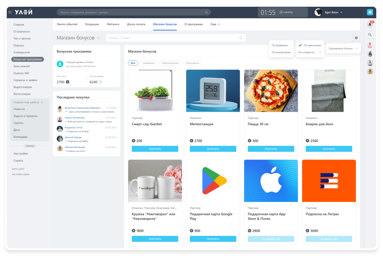The height and width of the screenshot is (256, 383).
Task: Open Валентина Герасимова avatar in purchases
Action: coord(60,109)
